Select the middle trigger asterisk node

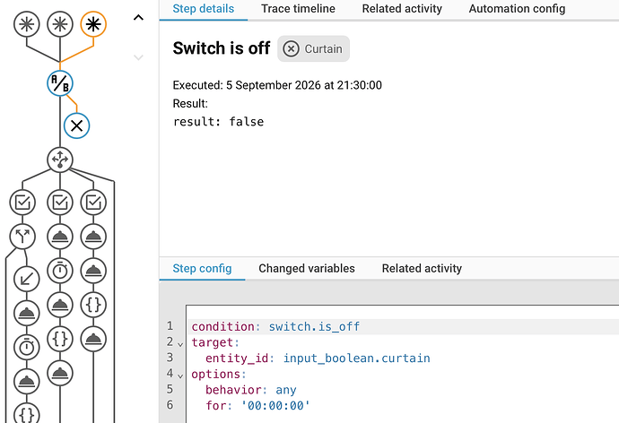point(60,24)
